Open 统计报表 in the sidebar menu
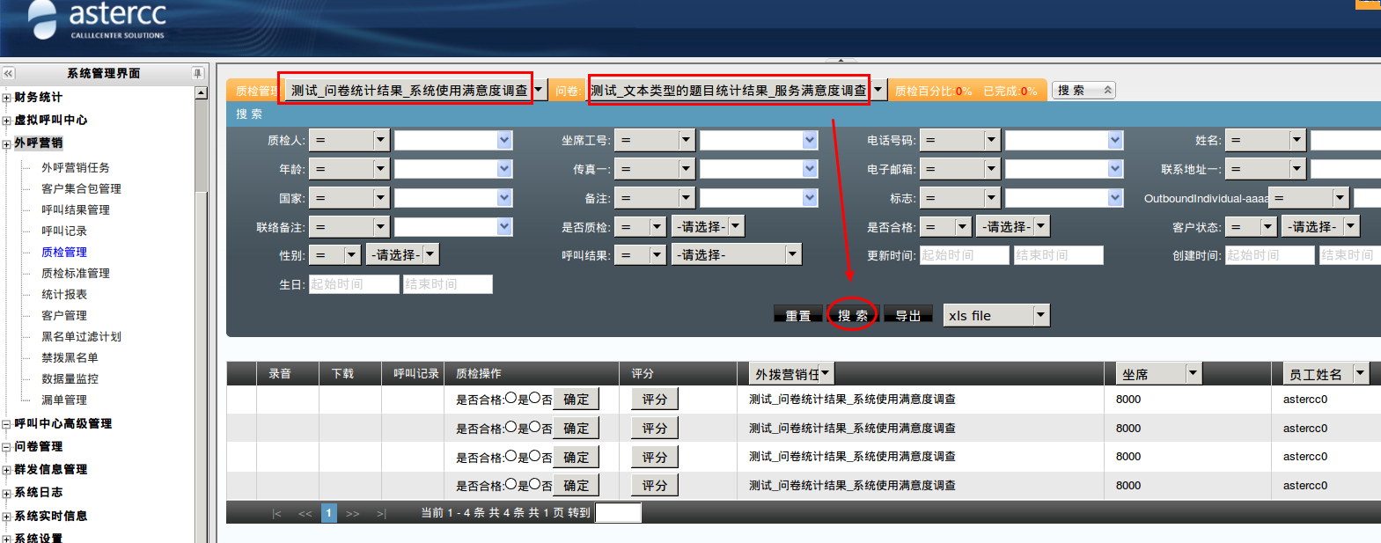Screen dimensions: 1381x543 tap(64, 294)
